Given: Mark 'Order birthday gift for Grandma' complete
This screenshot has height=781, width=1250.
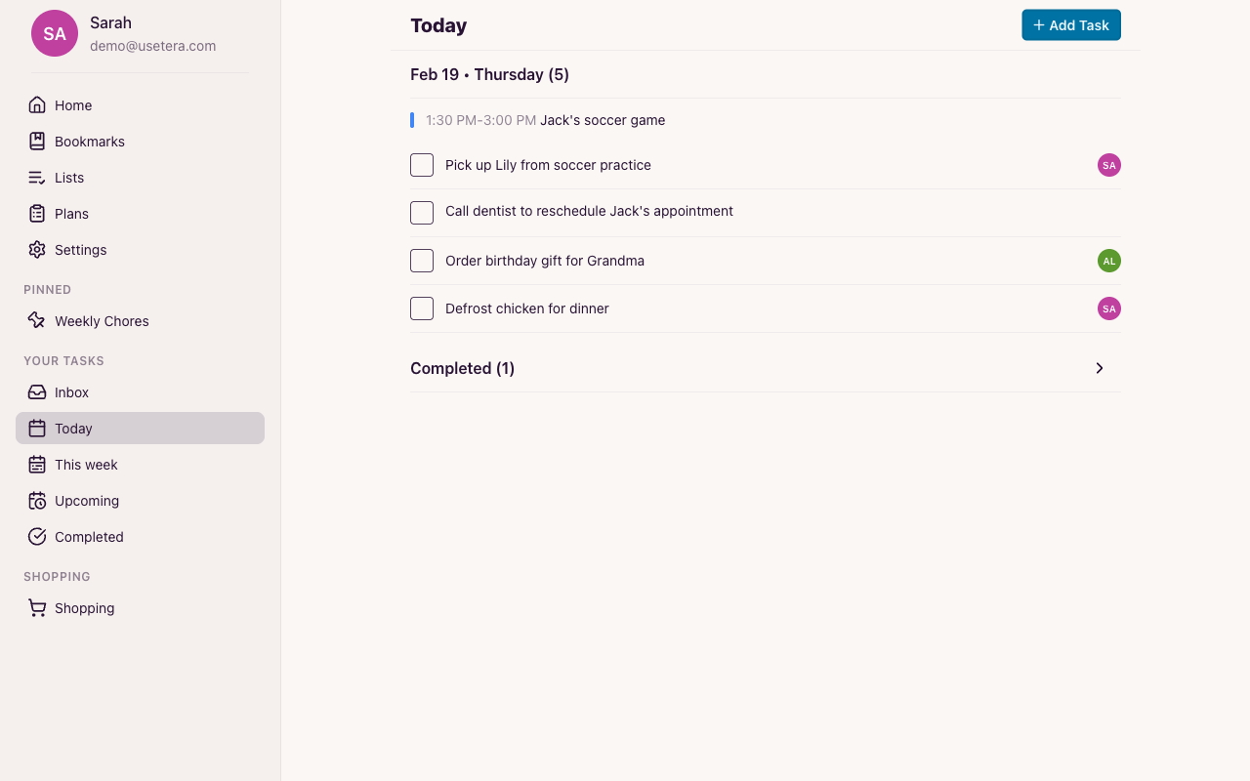Looking at the screenshot, I should pyautogui.click(x=422, y=261).
